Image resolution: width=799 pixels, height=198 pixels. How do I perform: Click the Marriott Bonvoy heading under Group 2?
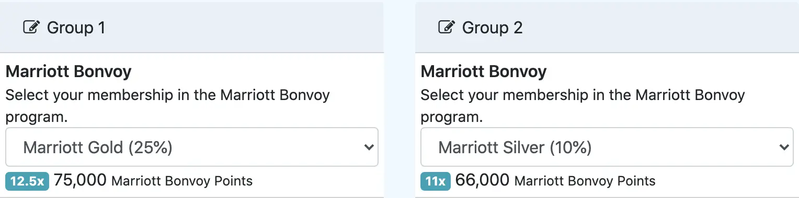pos(484,71)
